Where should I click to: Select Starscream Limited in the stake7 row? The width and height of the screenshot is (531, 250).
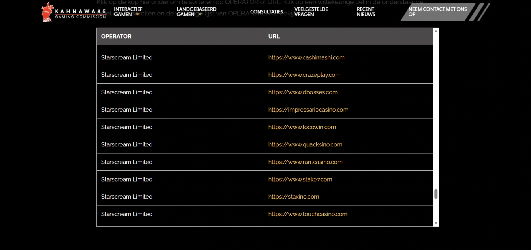pyautogui.click(x=127, y=179)
